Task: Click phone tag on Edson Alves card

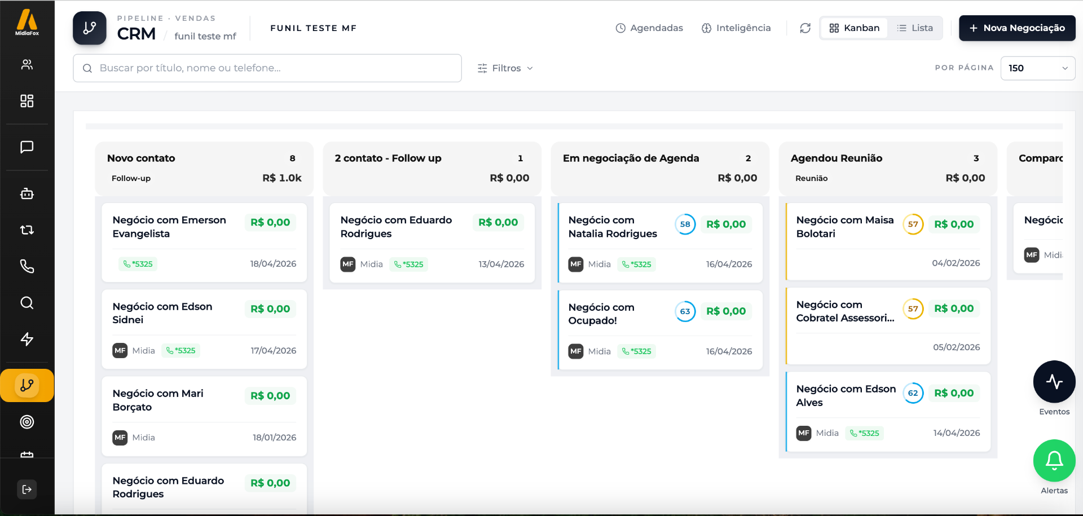Action: coord(865,433)
